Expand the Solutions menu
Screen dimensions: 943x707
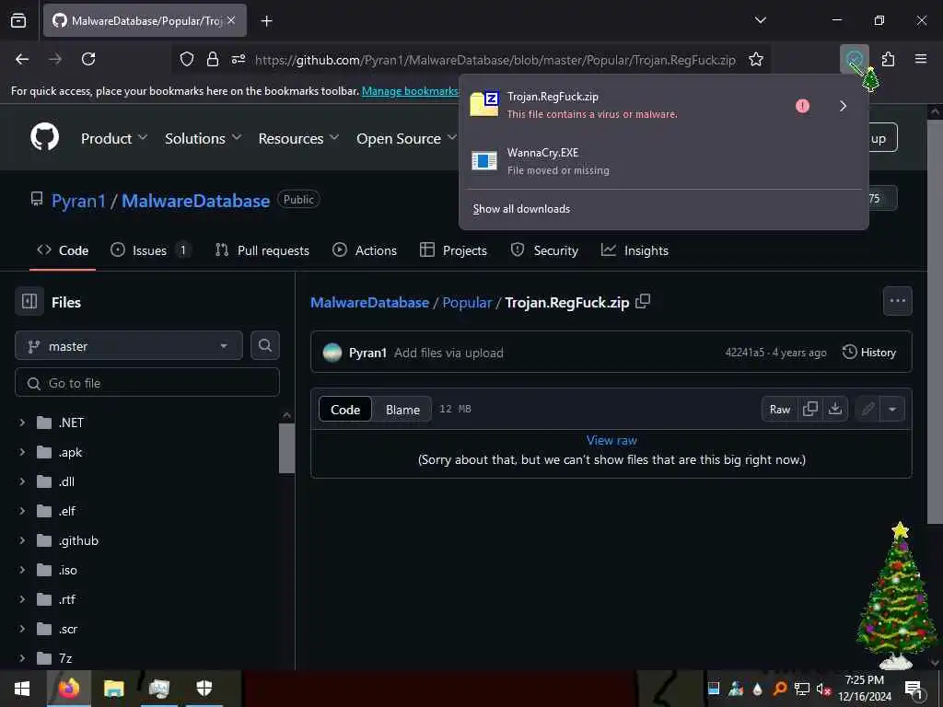click(203, 138)
